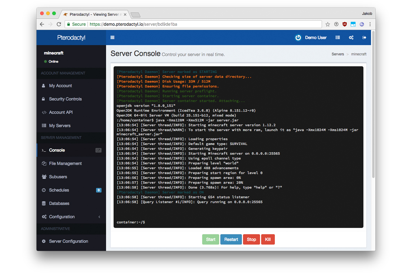Select the Pterodactyl browser tab
Screen dimensions: 412x273
click(x=95, y=14)
